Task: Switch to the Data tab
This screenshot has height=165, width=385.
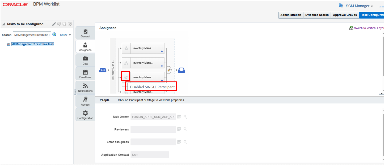Action: 85,60
